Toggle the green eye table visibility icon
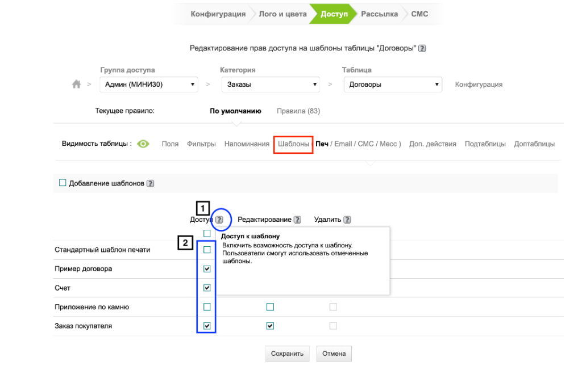582x366 pixels. (x=143, y=144)
